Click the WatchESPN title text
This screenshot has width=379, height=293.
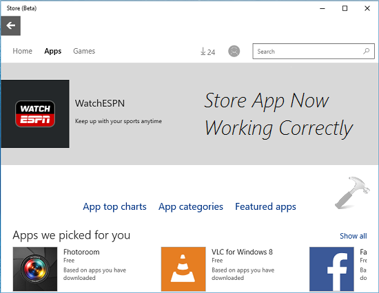(100, 103)
